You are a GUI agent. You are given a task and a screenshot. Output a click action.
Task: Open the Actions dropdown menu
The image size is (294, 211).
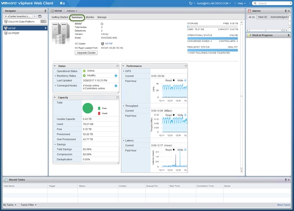tap(72, 11)
